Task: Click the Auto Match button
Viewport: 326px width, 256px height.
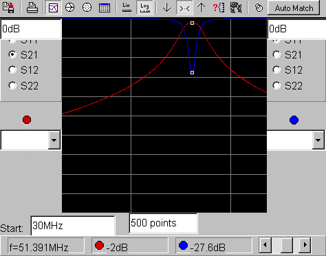Action: (x=294, y=8)
